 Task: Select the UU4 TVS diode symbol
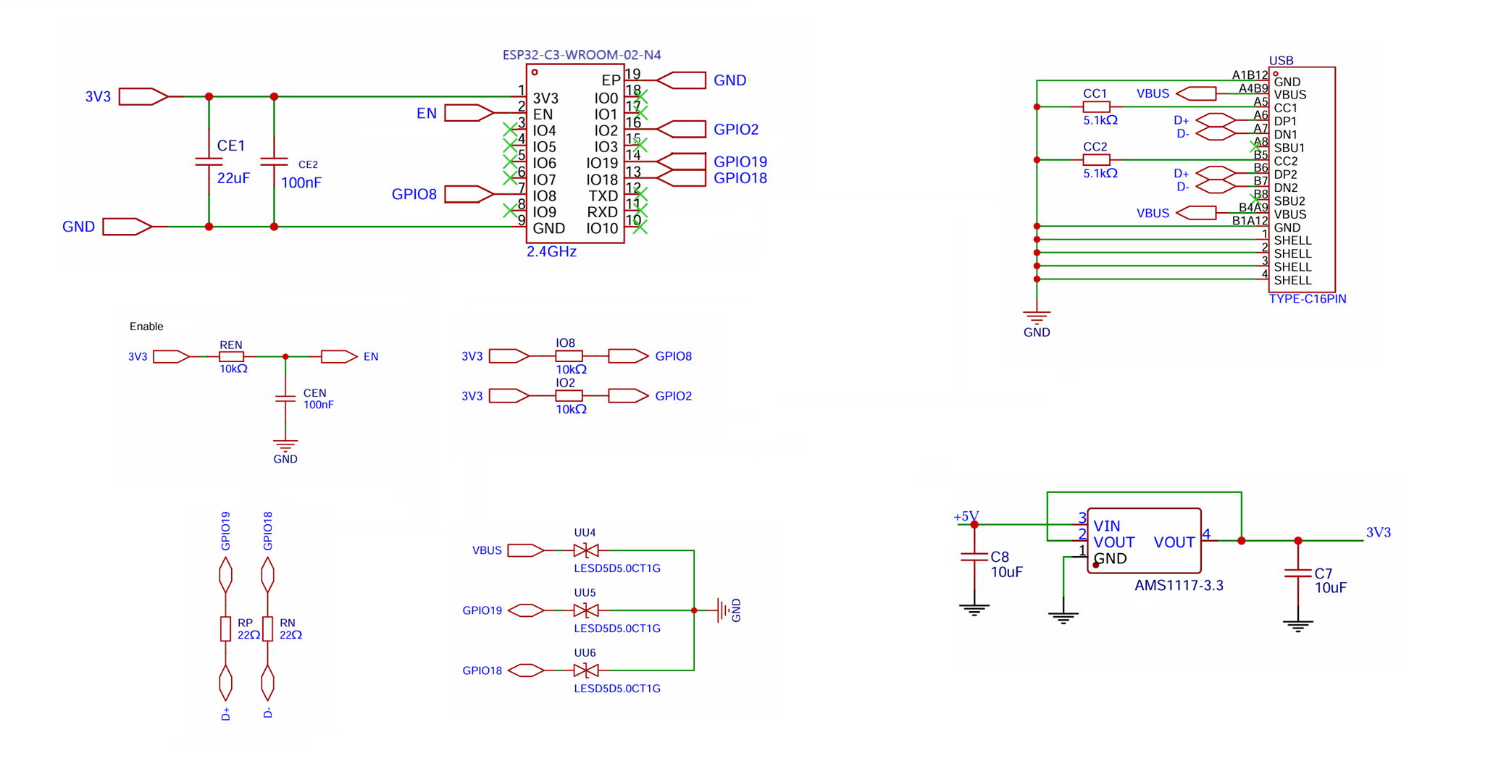click(x=585, y=550)
